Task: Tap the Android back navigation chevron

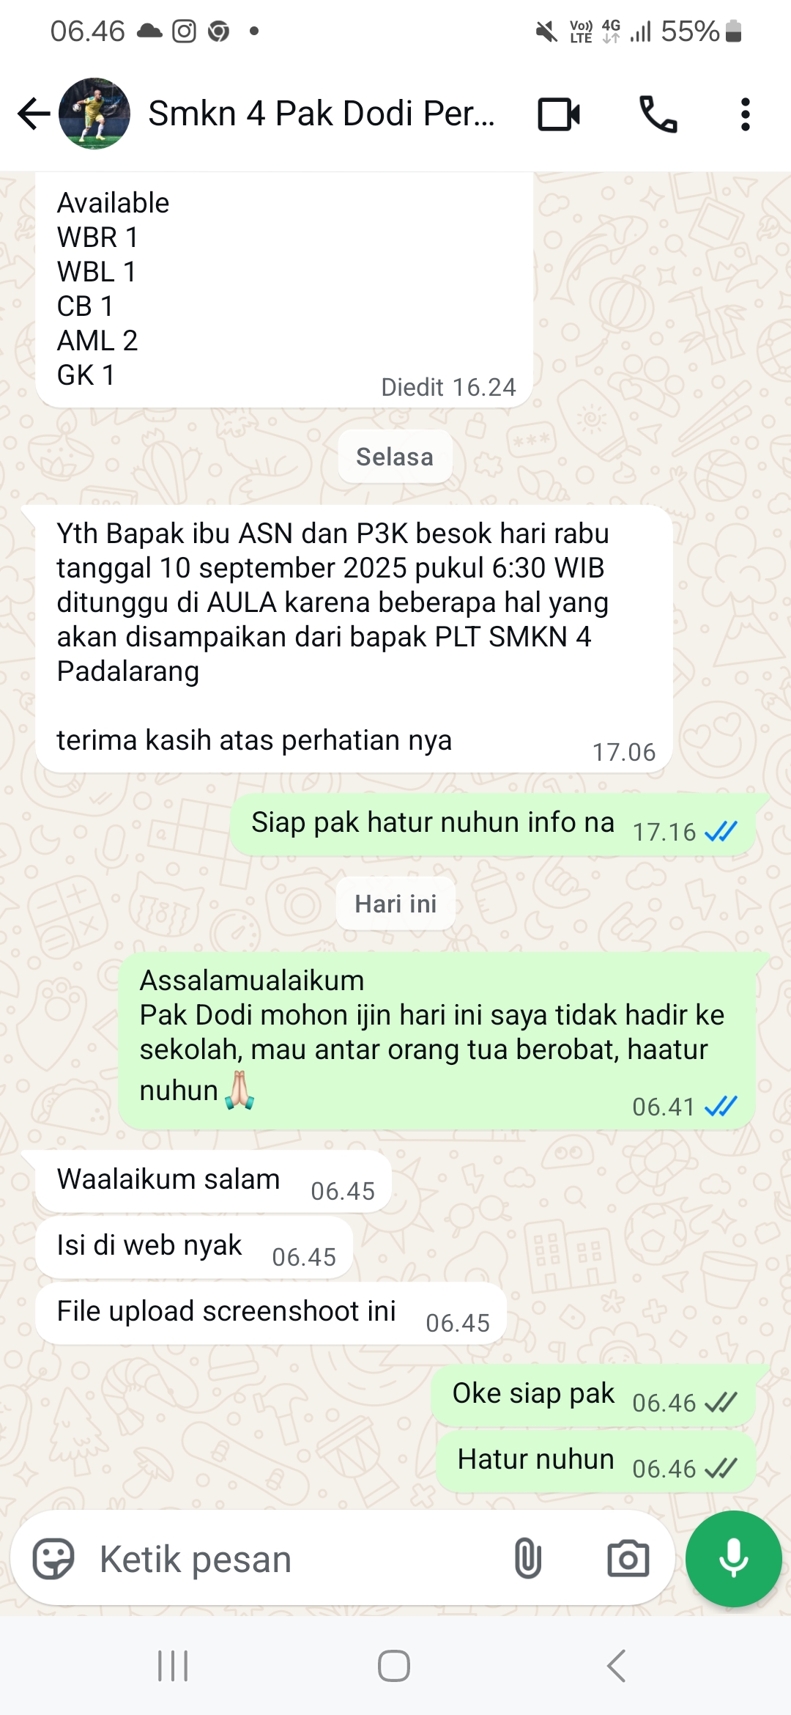Action: 617,1666
